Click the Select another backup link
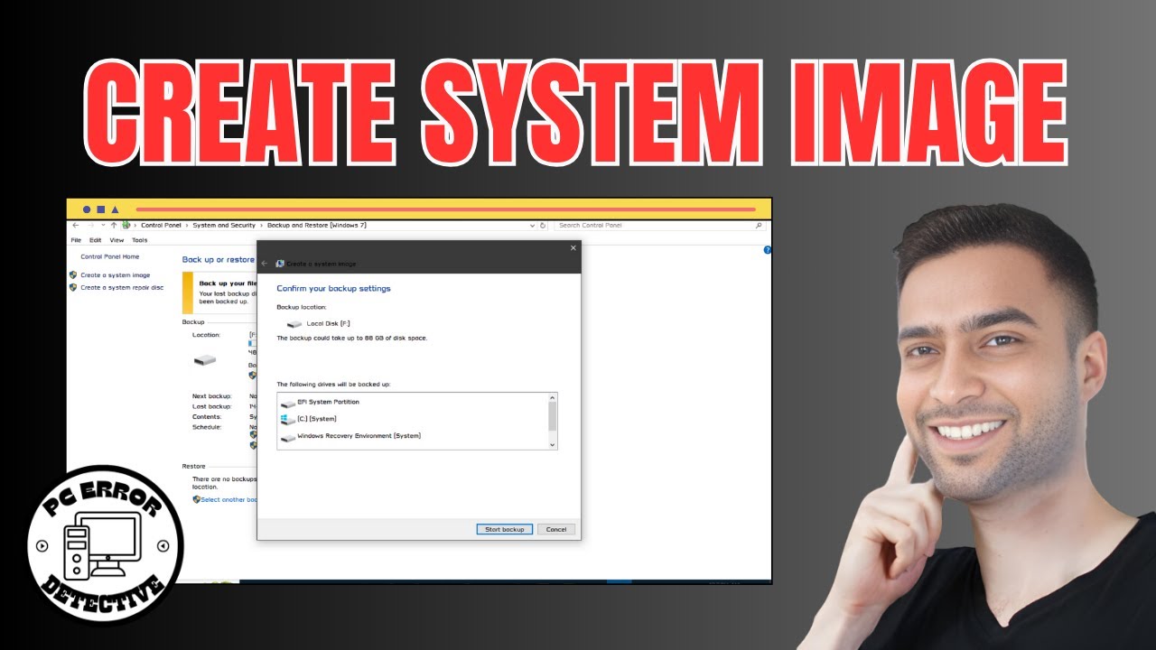This screenshot has width=1156, height=650. pyautogui.click(x=228, y=499)
